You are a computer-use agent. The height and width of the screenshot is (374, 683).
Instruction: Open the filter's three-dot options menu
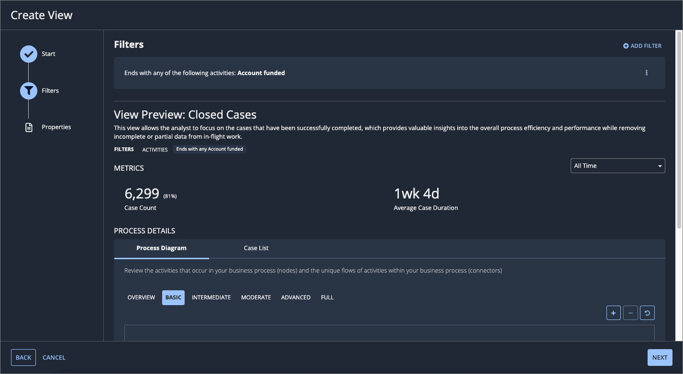coord(647,73)
